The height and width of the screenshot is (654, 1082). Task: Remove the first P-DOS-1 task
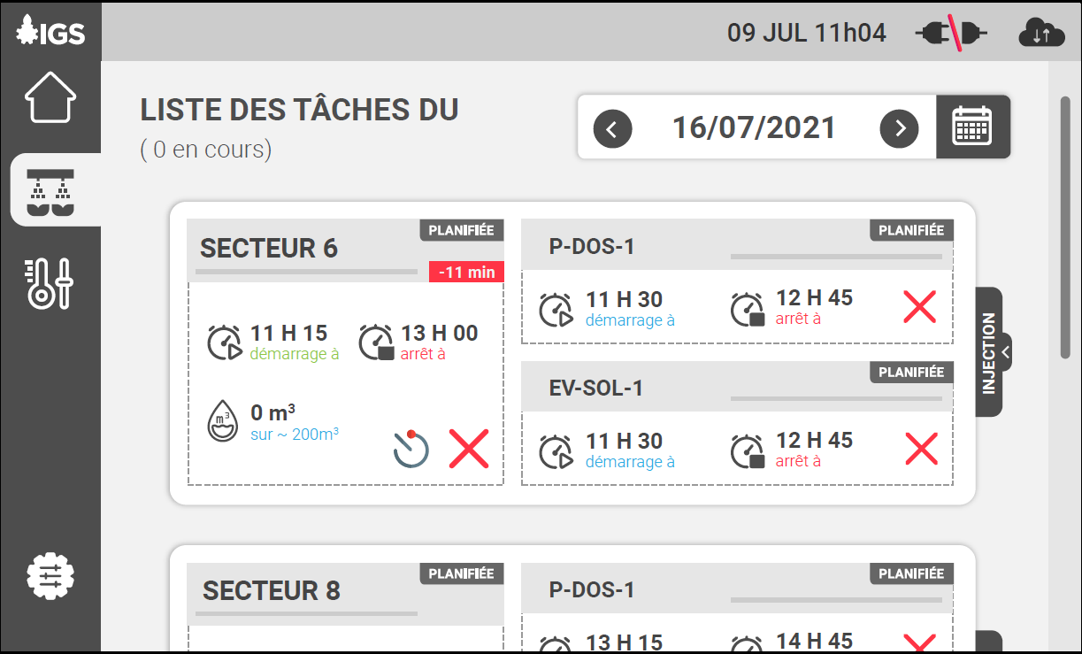click(920, 306)
